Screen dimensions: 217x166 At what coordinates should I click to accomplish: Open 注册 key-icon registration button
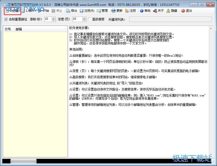[130, 11]
